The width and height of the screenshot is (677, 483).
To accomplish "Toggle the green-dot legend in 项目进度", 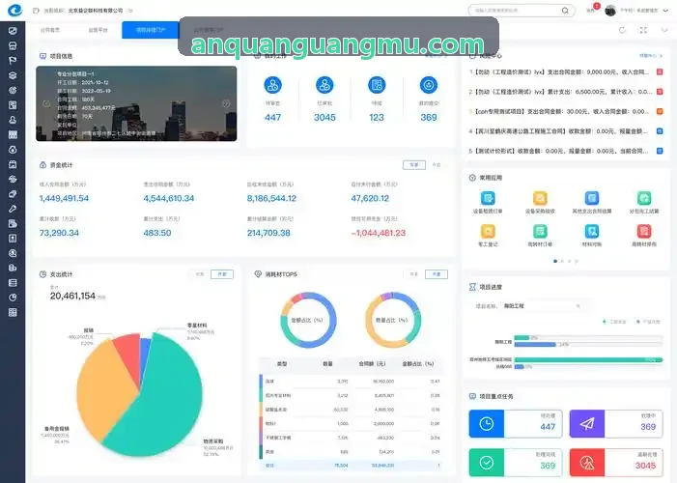I will click(x=614, y=322).
